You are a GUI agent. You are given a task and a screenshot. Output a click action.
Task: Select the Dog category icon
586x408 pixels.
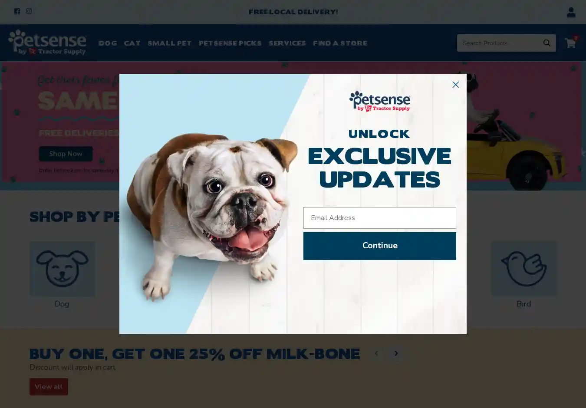click(x=62, y=269)
